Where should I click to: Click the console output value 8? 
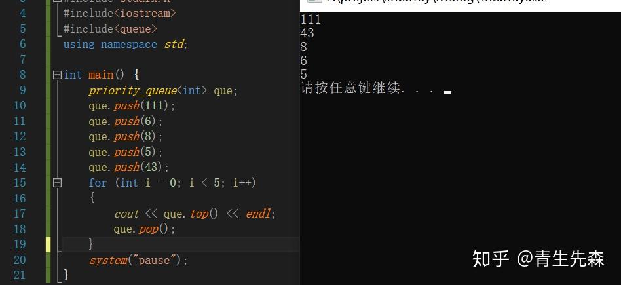304,47
